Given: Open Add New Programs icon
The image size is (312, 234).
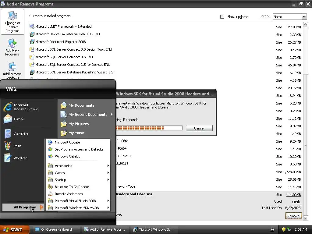Looking at the screenshot, I should 12,47.
